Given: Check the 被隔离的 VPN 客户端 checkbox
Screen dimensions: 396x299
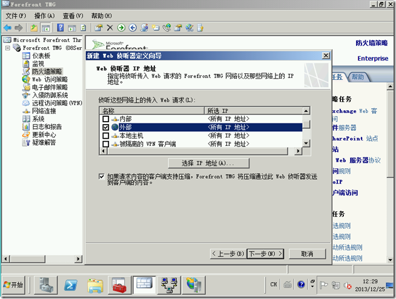Looking at the screenshot, I should pos(105,144).
